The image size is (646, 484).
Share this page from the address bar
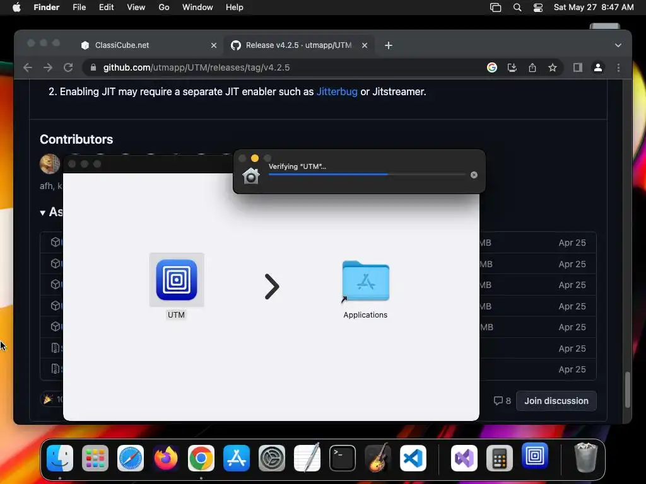532,67
